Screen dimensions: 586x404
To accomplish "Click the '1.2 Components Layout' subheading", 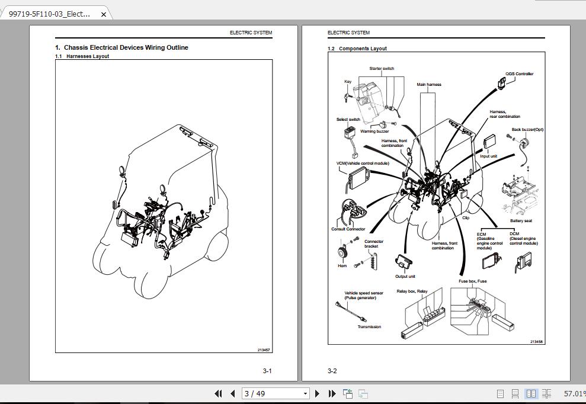I will 357,49.
